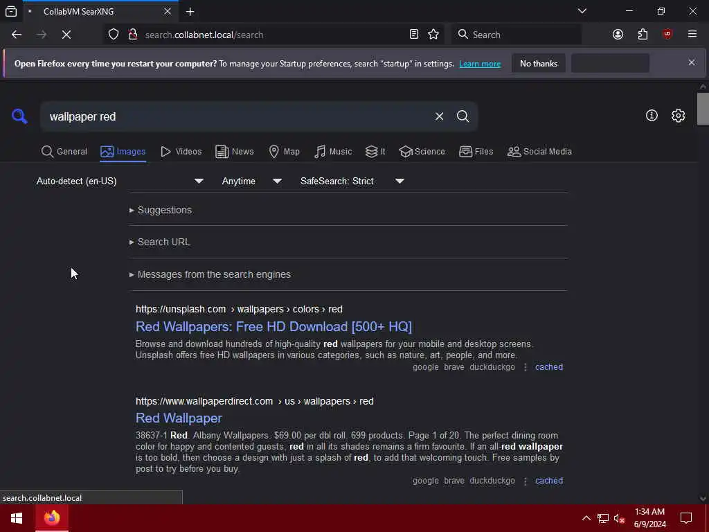Clear the search query with the X
Viewport: 709px width, 532px height.
[x=439, y=116]
